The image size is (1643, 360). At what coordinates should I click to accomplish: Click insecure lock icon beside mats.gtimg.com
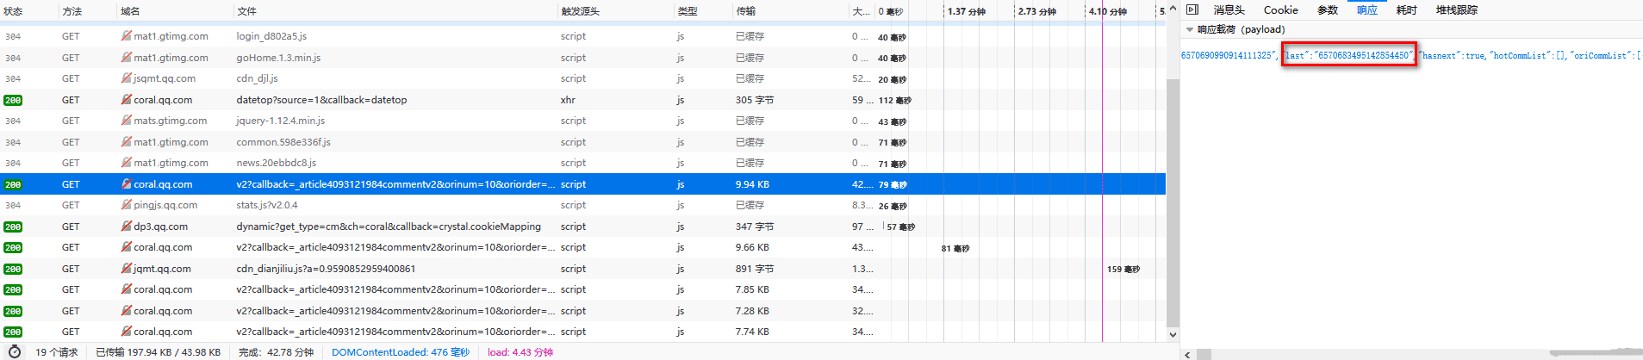127,121
